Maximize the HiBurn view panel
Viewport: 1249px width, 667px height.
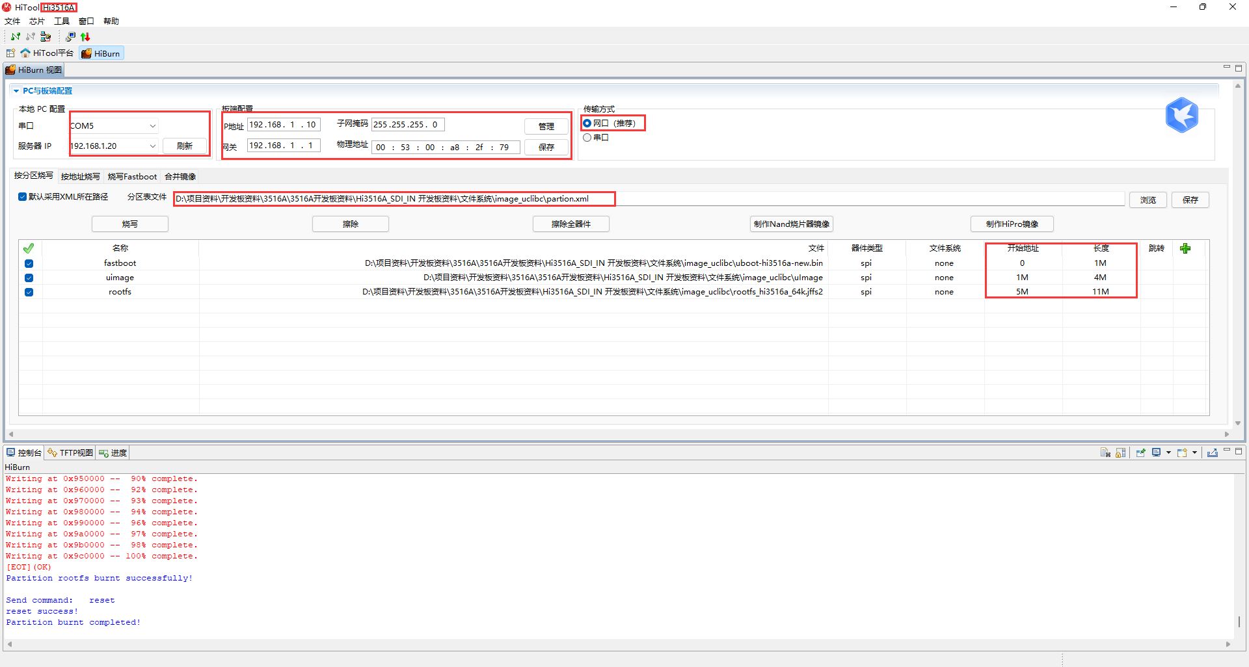click(1239, 68)
